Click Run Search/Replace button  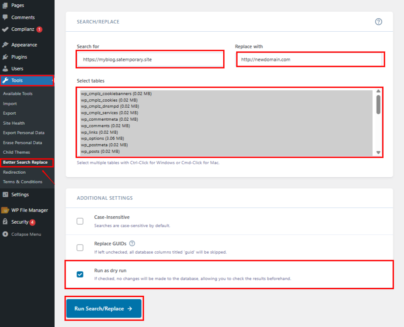click(104, 308)
